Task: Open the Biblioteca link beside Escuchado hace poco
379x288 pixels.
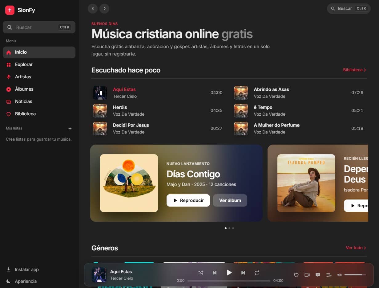Action: 355,70
